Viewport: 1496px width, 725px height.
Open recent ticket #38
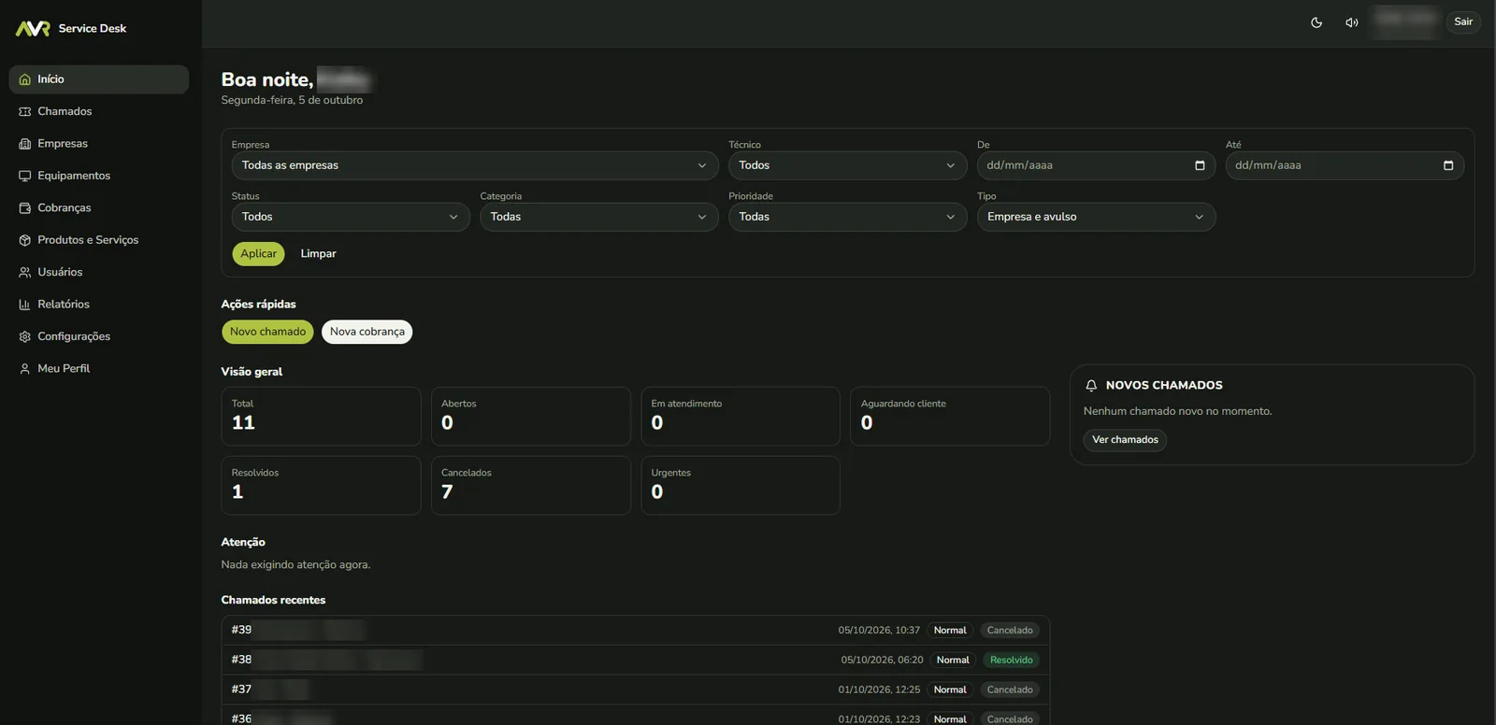click(636, 661)
